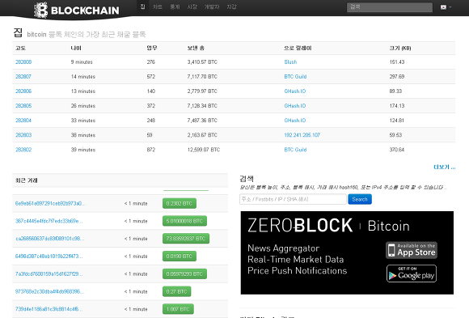
Task: Click the green 0.05979293 BTC amount button
Action: [x=184, y=274]
